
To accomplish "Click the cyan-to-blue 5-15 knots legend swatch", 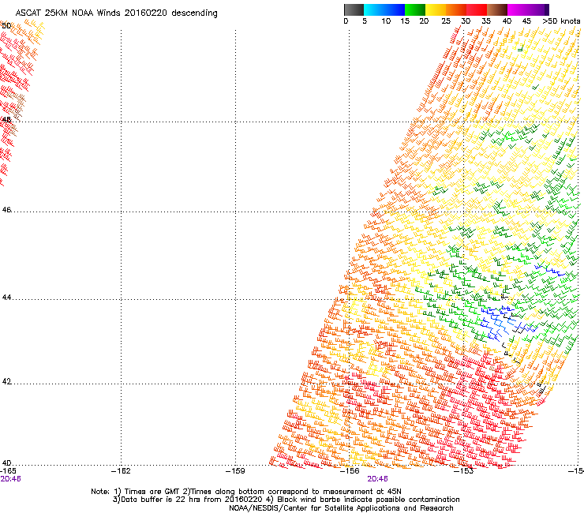I will pyautogui.click(x=384, y=9).
